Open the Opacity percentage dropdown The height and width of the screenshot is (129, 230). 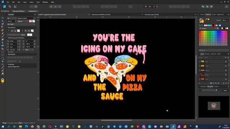pyautogui.click(x=228, y=20)
